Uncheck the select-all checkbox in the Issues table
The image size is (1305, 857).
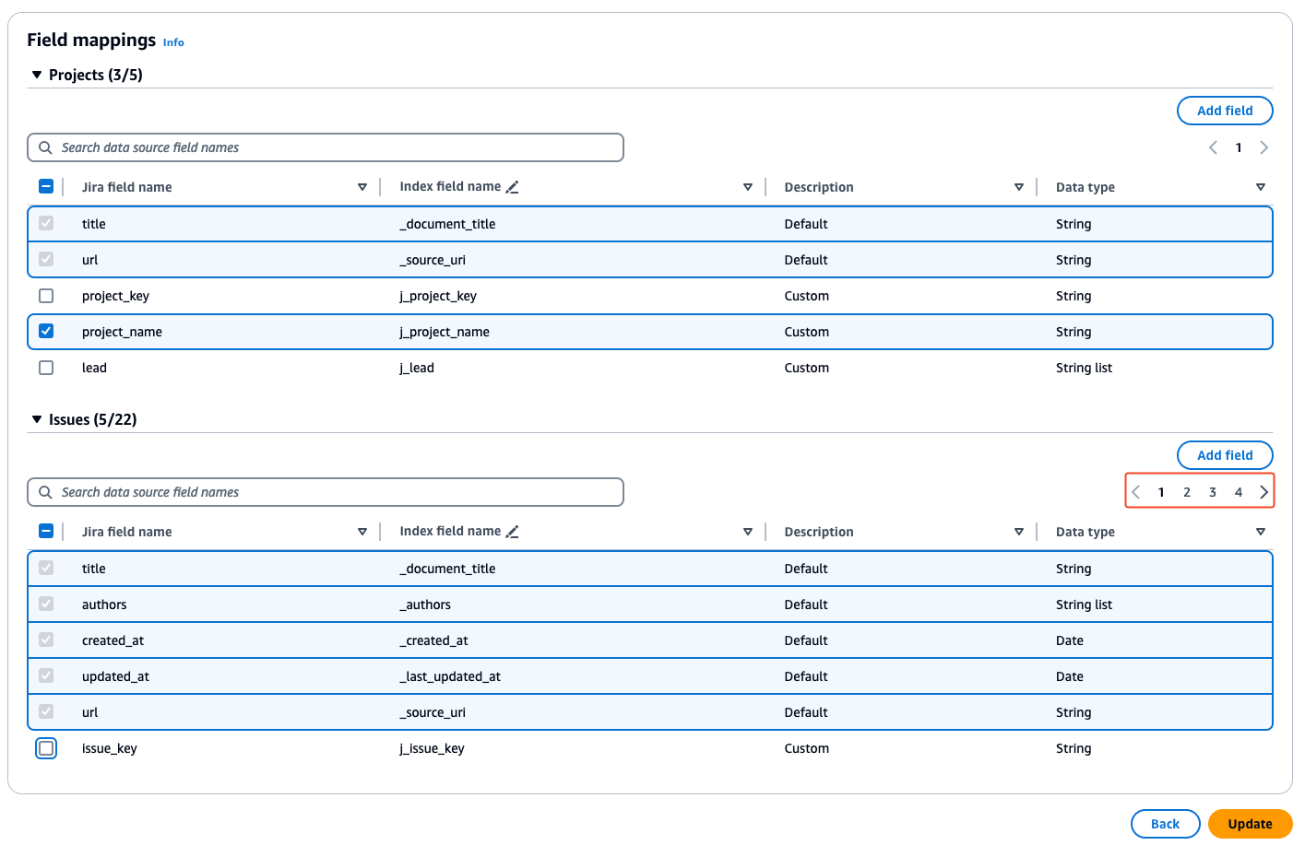pos(46,532)
